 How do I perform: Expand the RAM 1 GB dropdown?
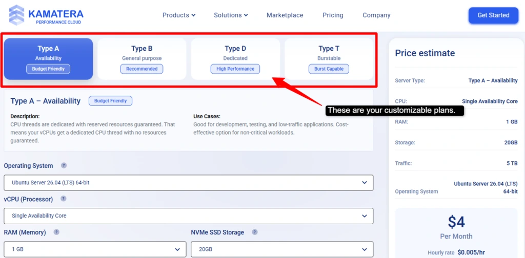(95, 249)
